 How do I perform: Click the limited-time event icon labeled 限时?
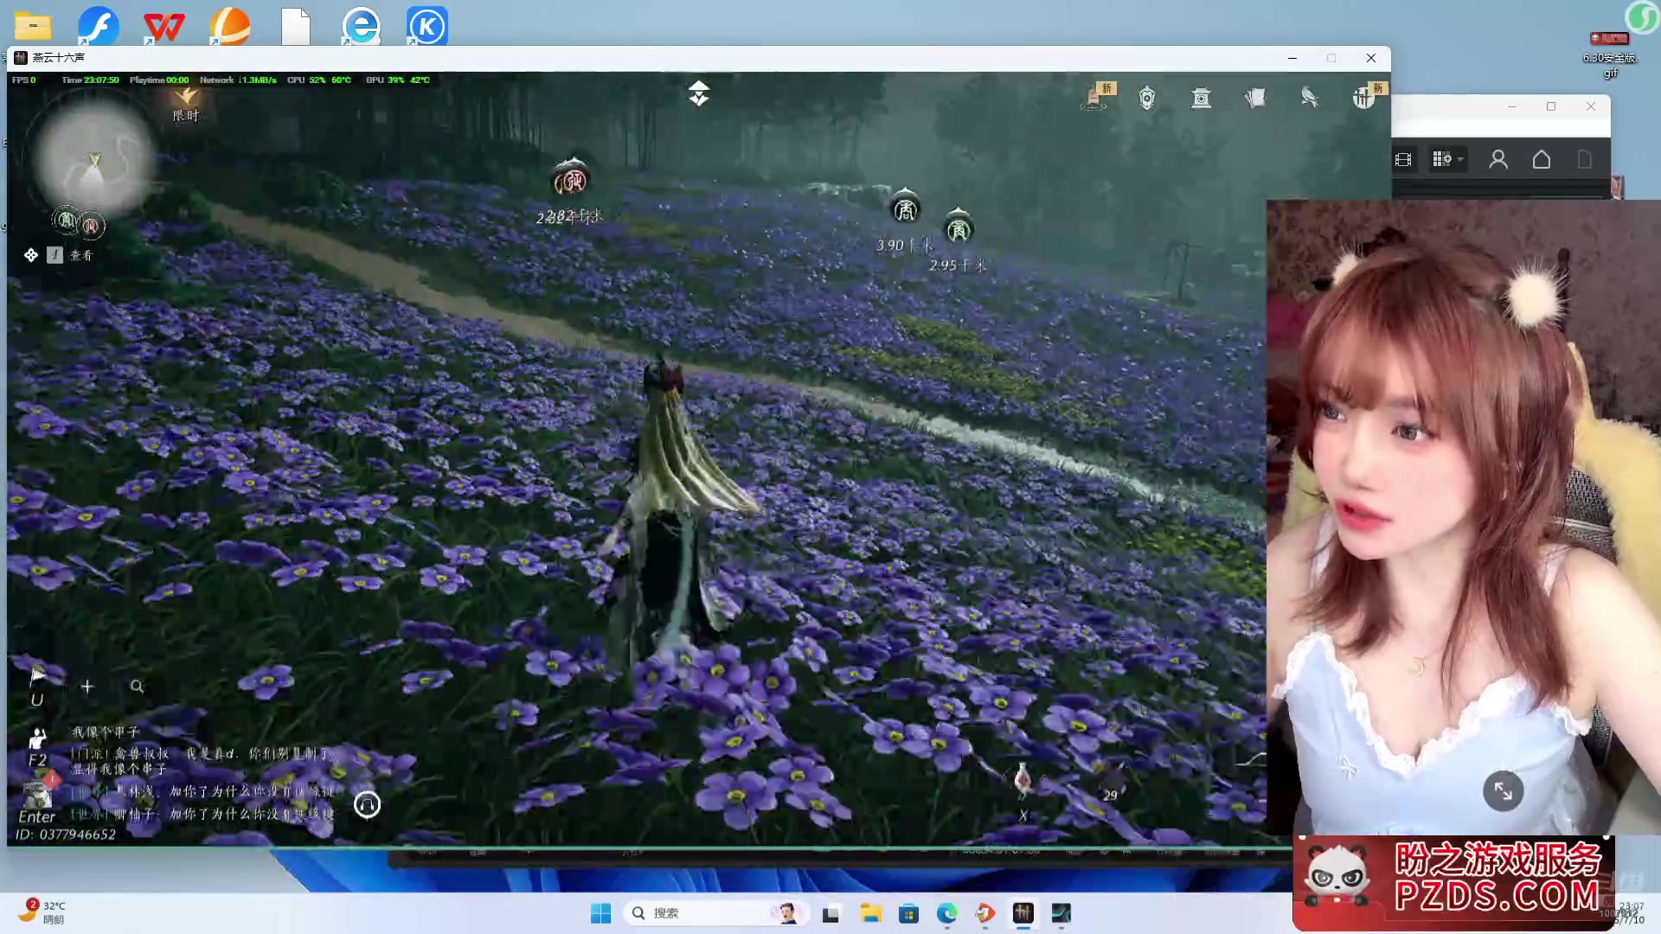coord(186,106)
